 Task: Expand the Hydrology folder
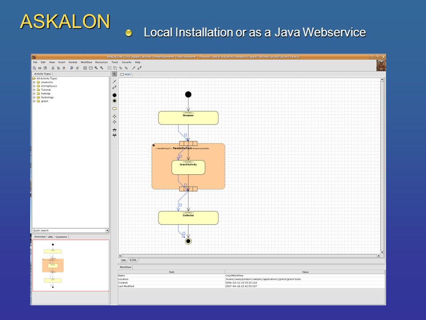(x=34, y=97)
